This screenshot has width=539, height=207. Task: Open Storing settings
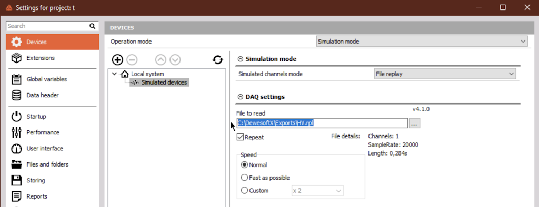click(52, 180)
